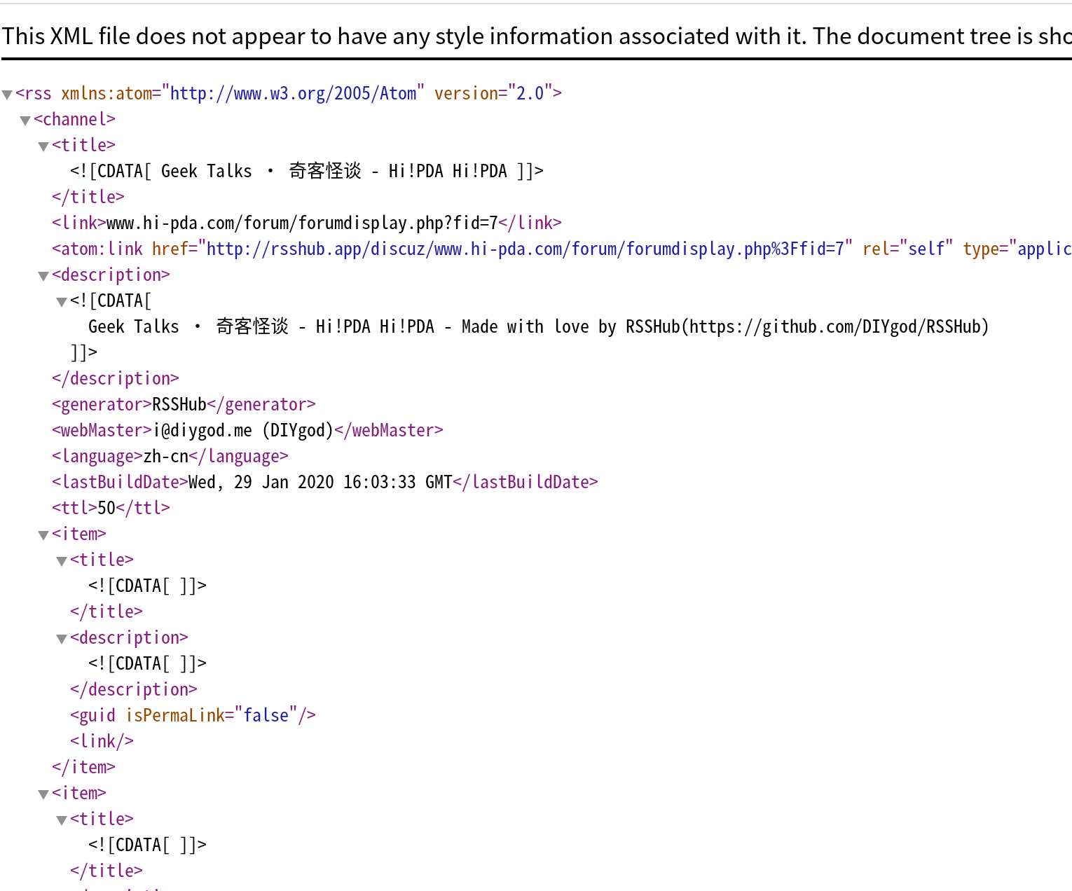
Task: Collapse the channel description element
Action: point(43,276)
